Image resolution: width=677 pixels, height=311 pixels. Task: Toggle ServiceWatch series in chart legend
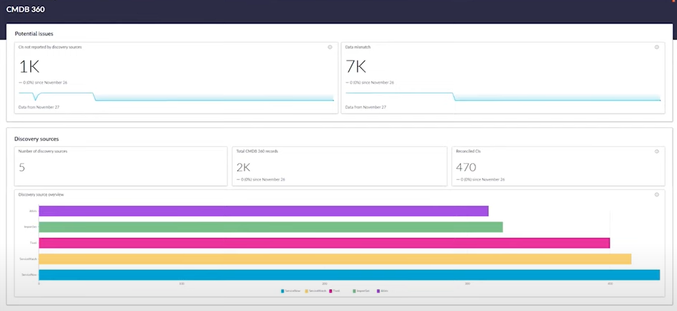coord(315,291)
